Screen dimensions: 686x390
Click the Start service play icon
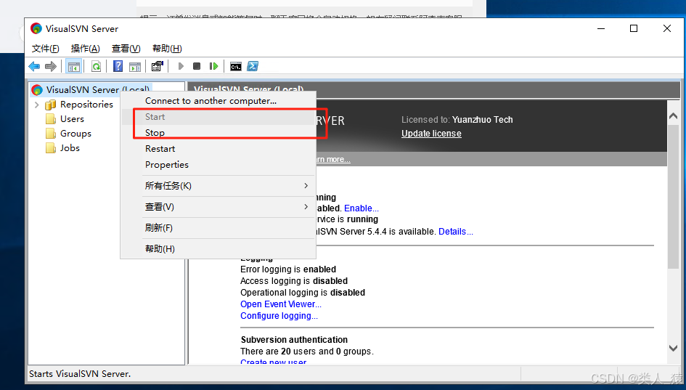[181, 66]
